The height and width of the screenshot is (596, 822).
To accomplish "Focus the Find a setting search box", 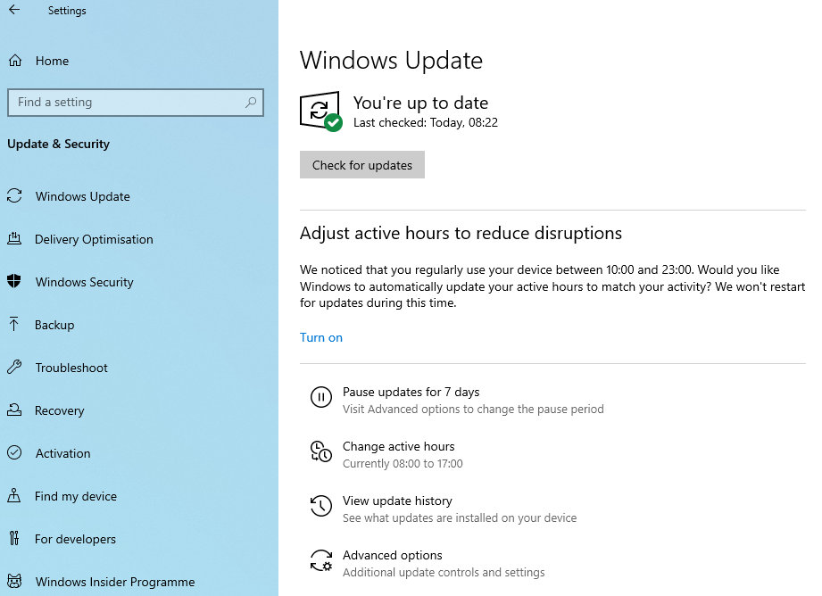I will pos(136,103).
